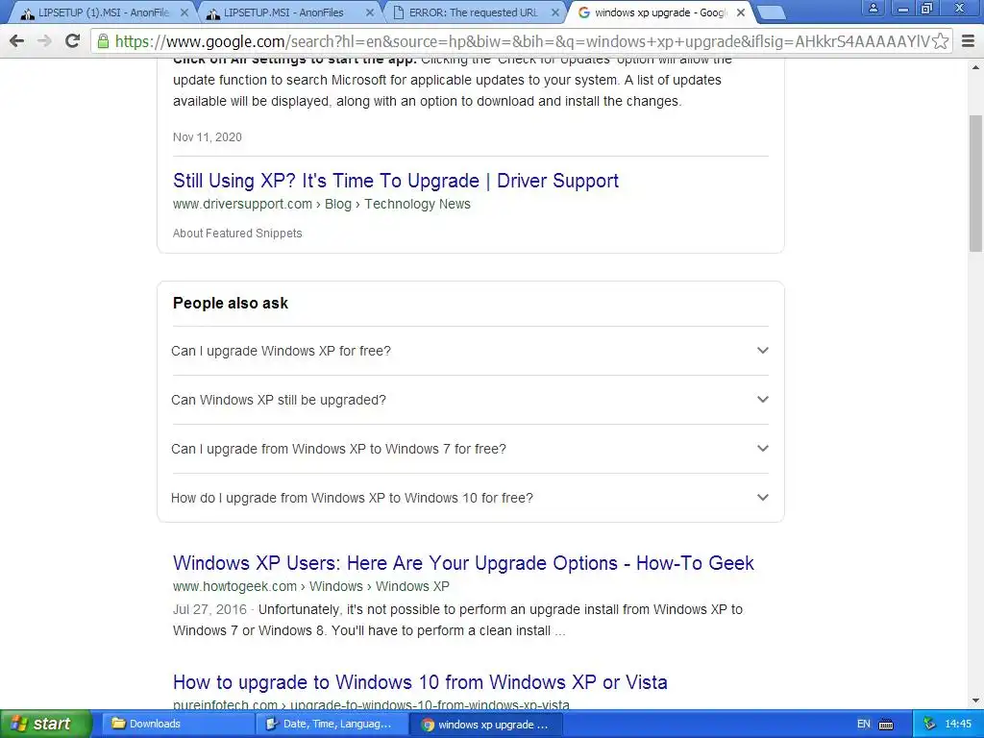Click the browser forward arrow
Screen dimensions: 984x738
pos(44,41)
